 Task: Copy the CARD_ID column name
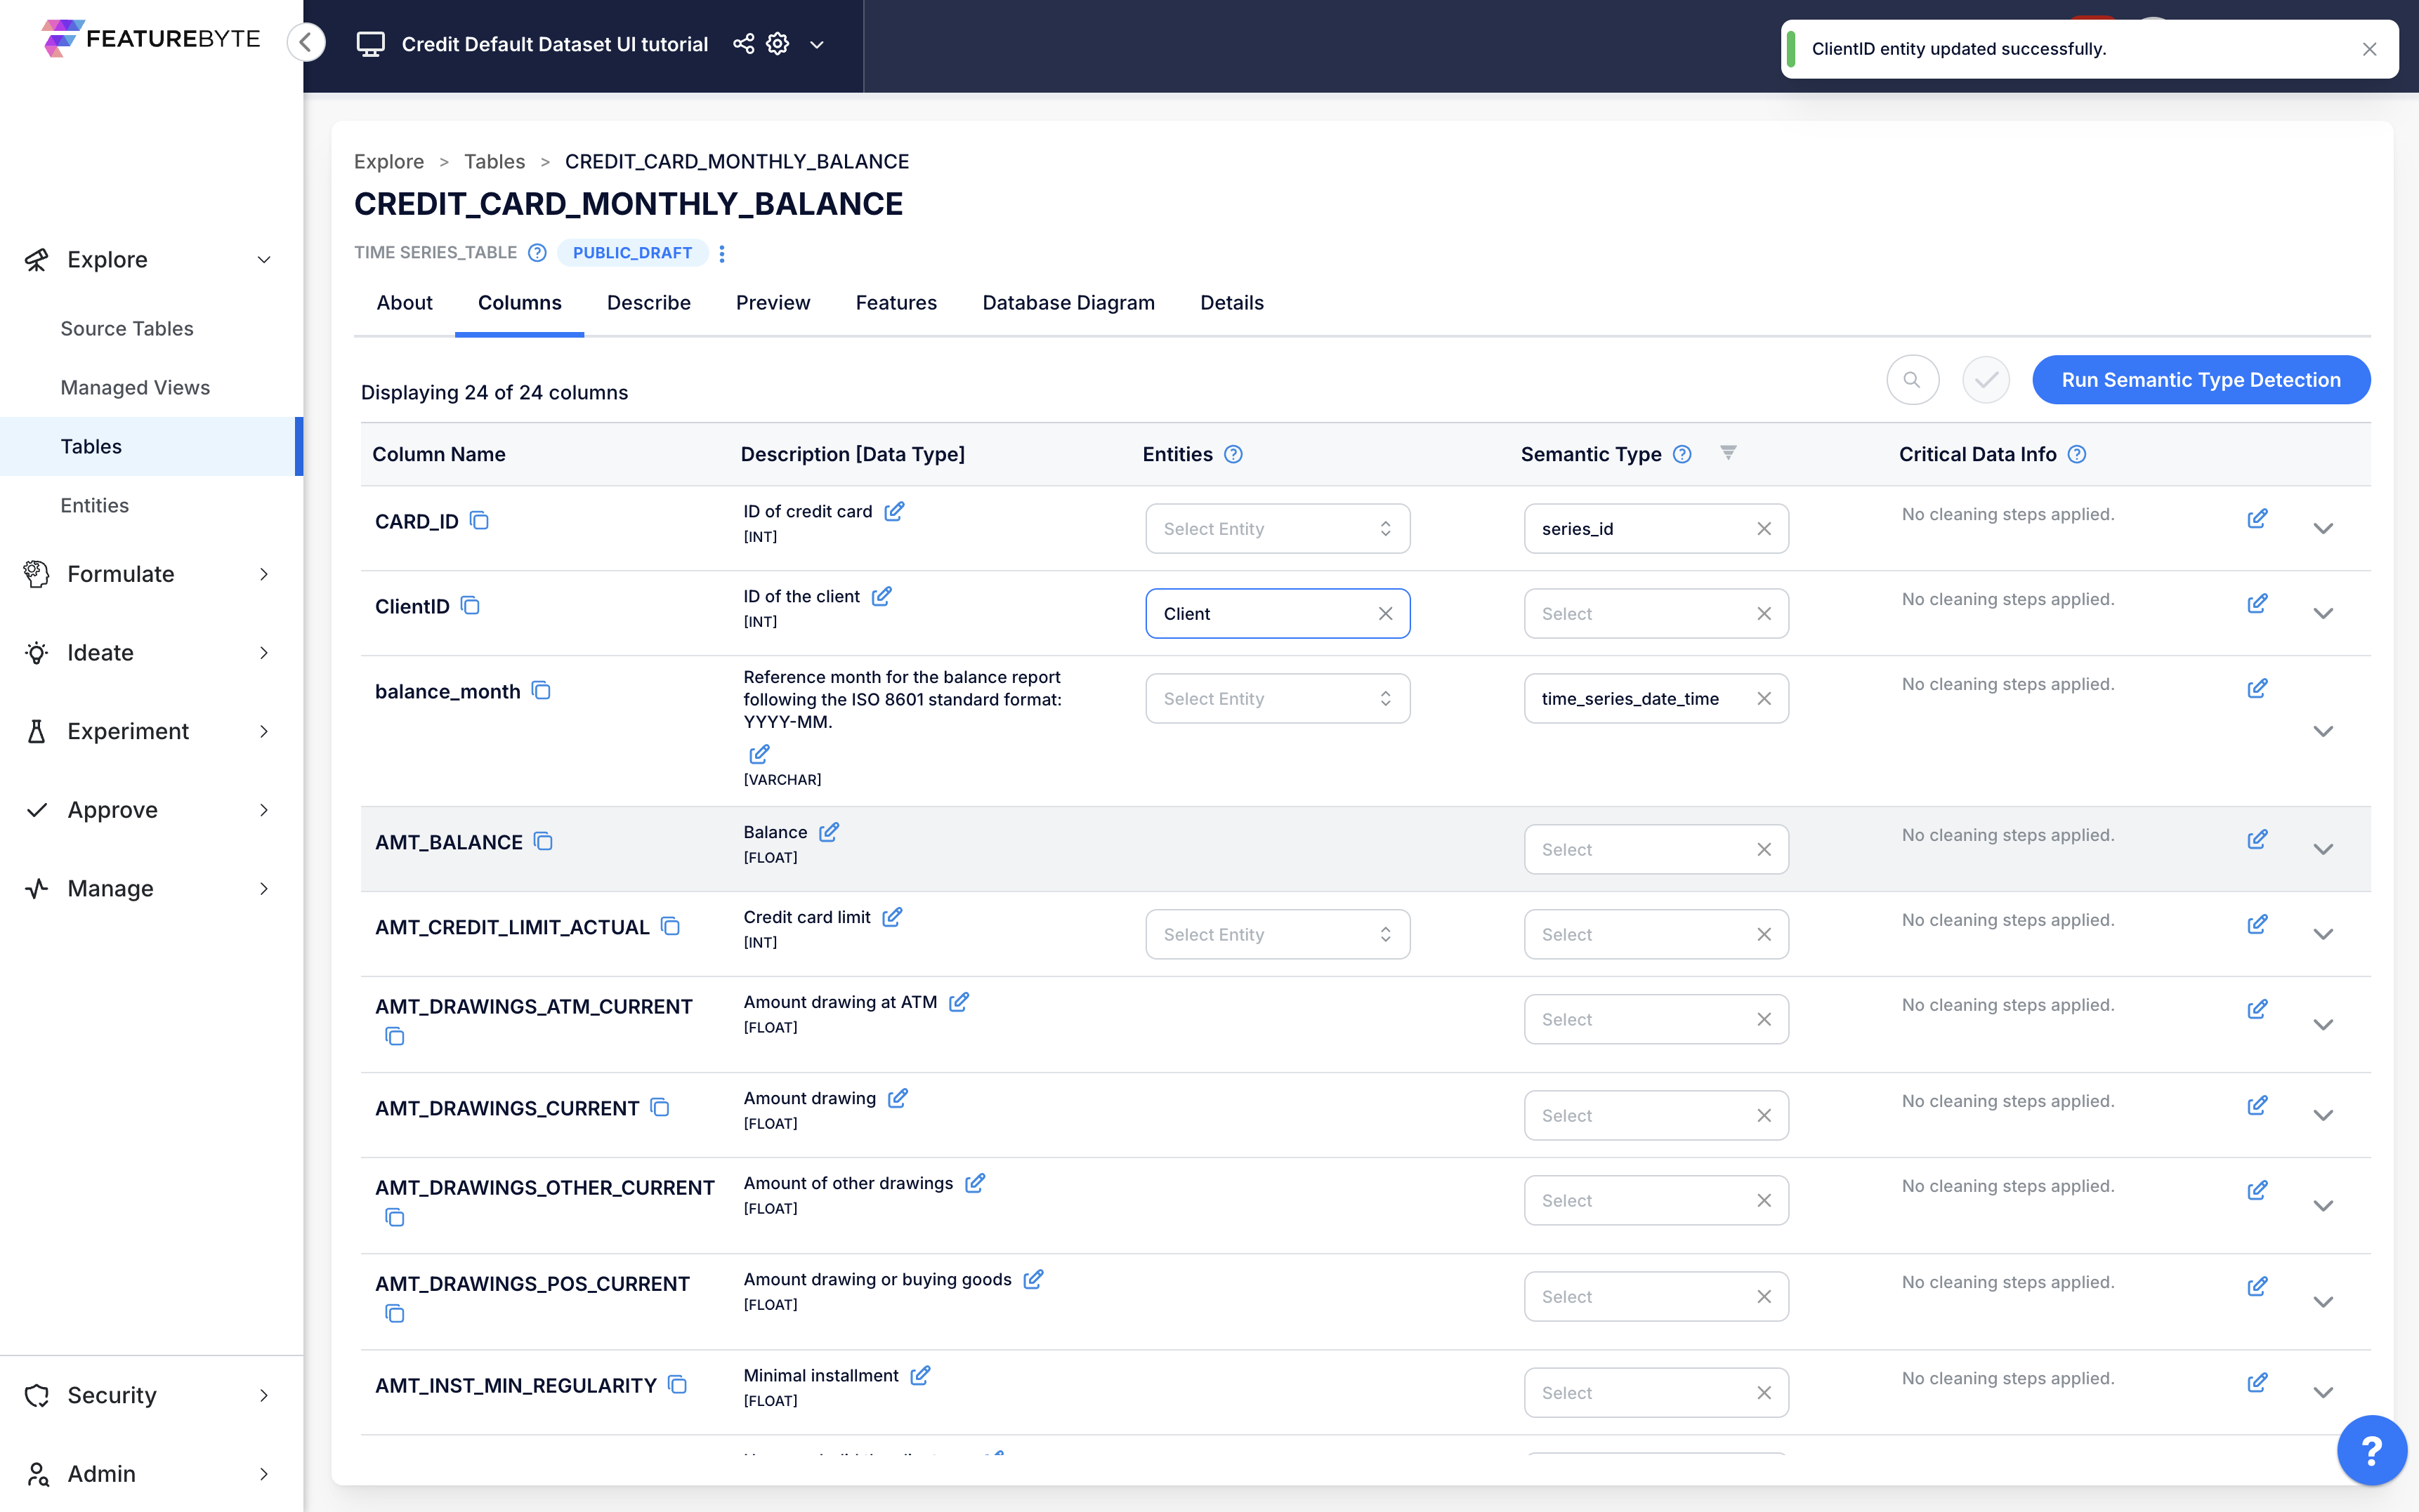[479, 520]
